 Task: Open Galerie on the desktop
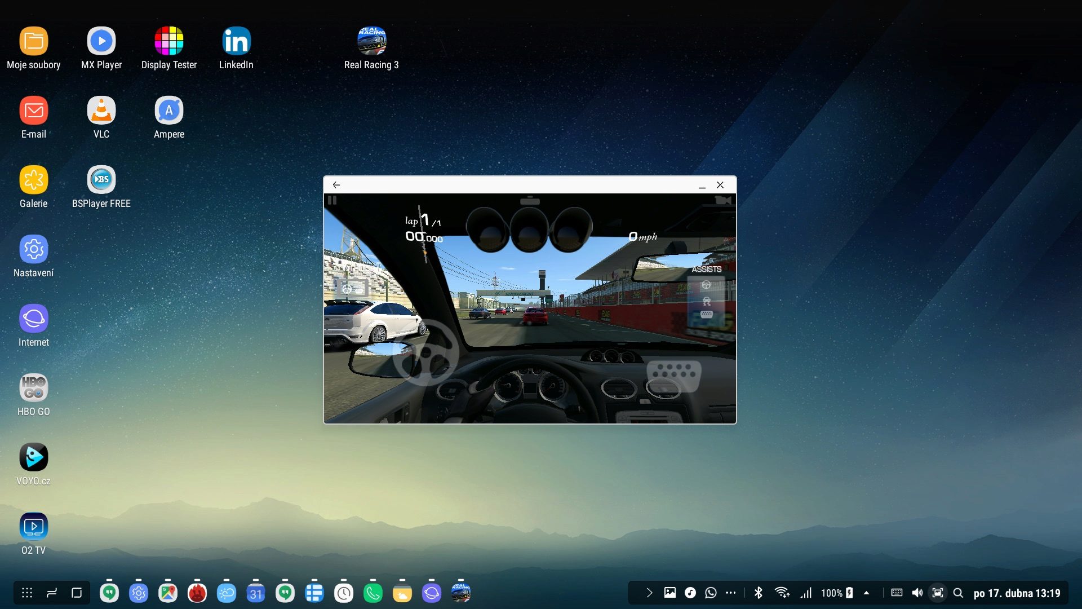click(34, 187)
